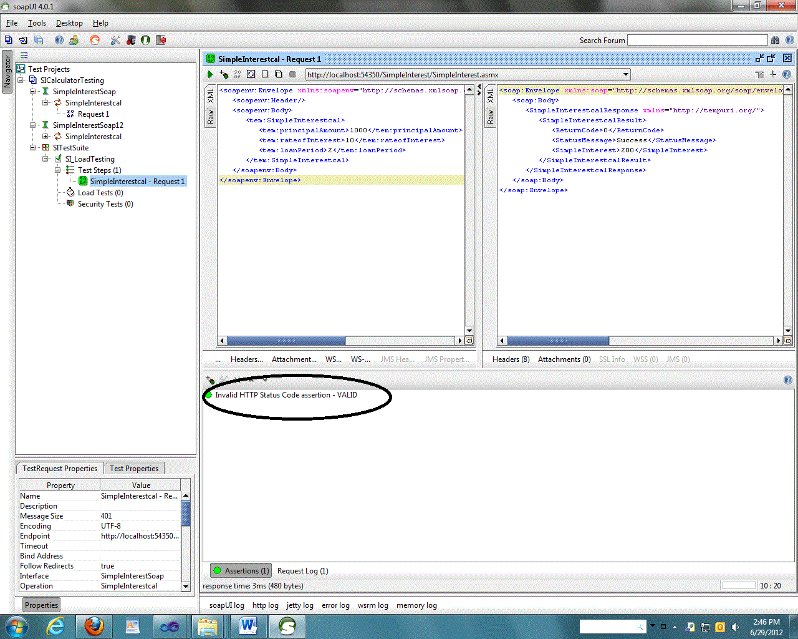Switch request view to Raw tab
This screenshot has width=798, height=639.
(211, 117)
